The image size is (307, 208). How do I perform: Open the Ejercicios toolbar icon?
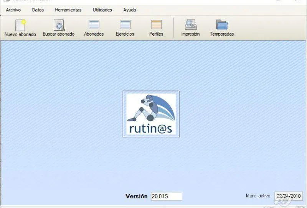[x=125, y=24]
